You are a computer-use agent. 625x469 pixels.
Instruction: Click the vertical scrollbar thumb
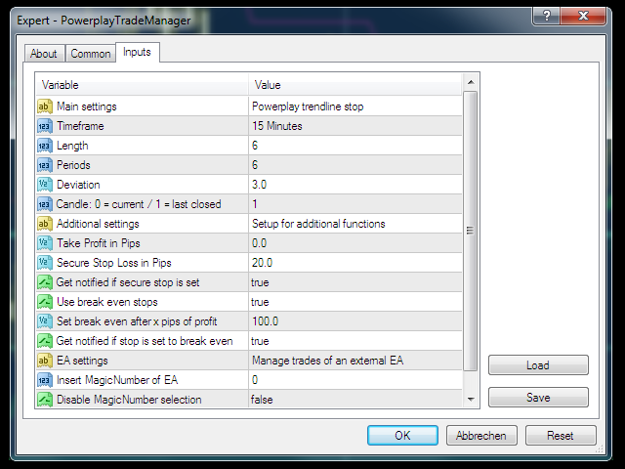click(471, 231)
